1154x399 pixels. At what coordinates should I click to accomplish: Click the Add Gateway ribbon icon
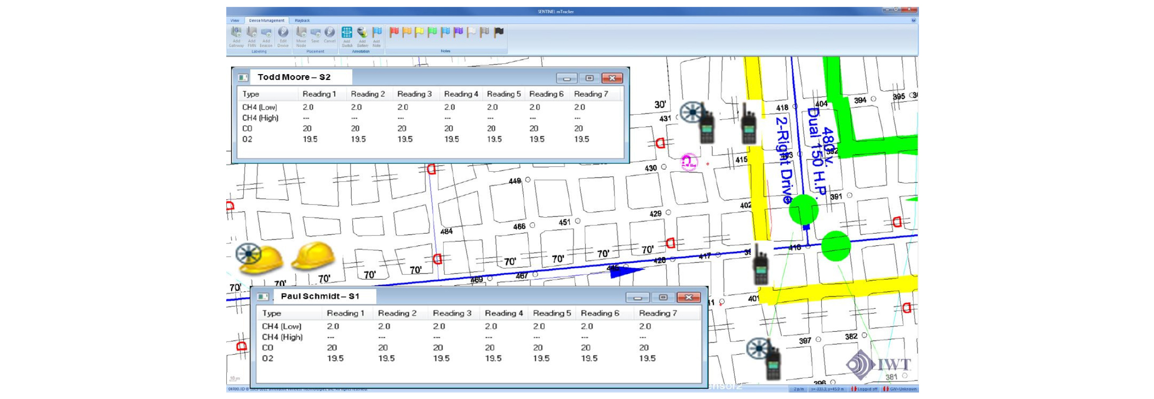(x=236, y=37)
